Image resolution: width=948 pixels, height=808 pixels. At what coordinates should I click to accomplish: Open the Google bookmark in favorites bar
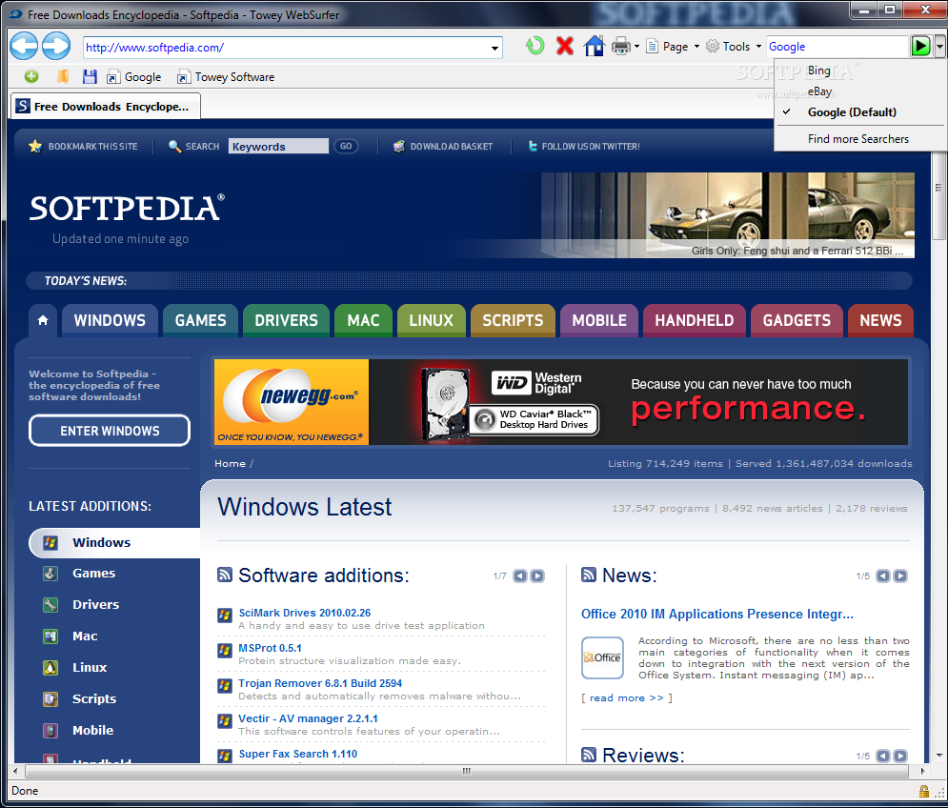pyautogui.click(x=133, y=77)
